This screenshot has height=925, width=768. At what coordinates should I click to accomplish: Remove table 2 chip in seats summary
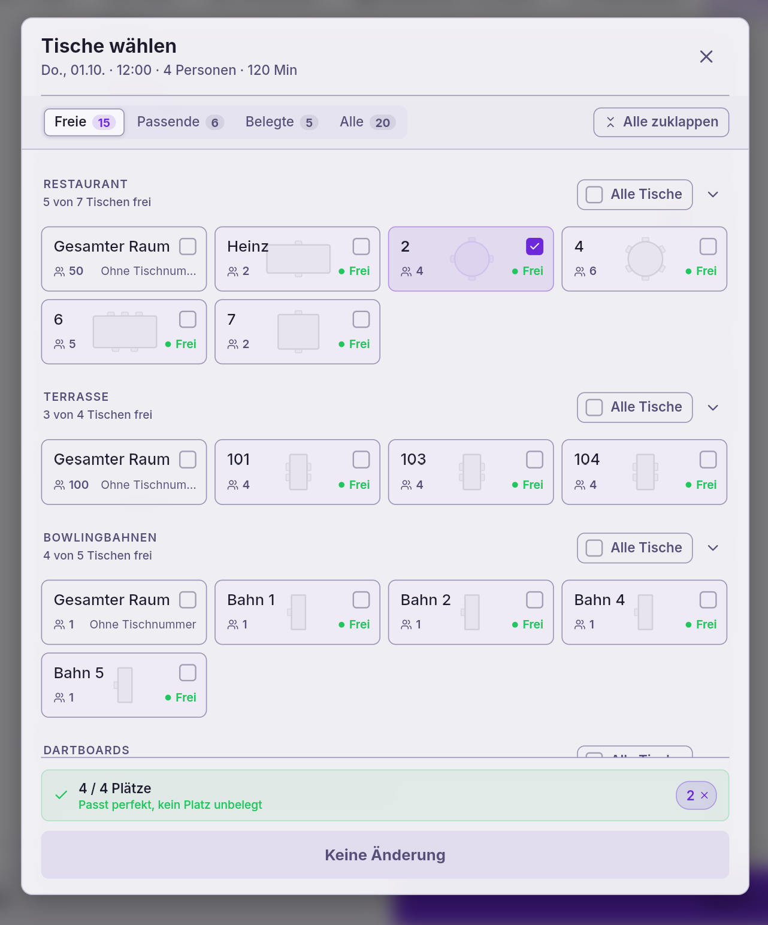(x=704, y=796)
